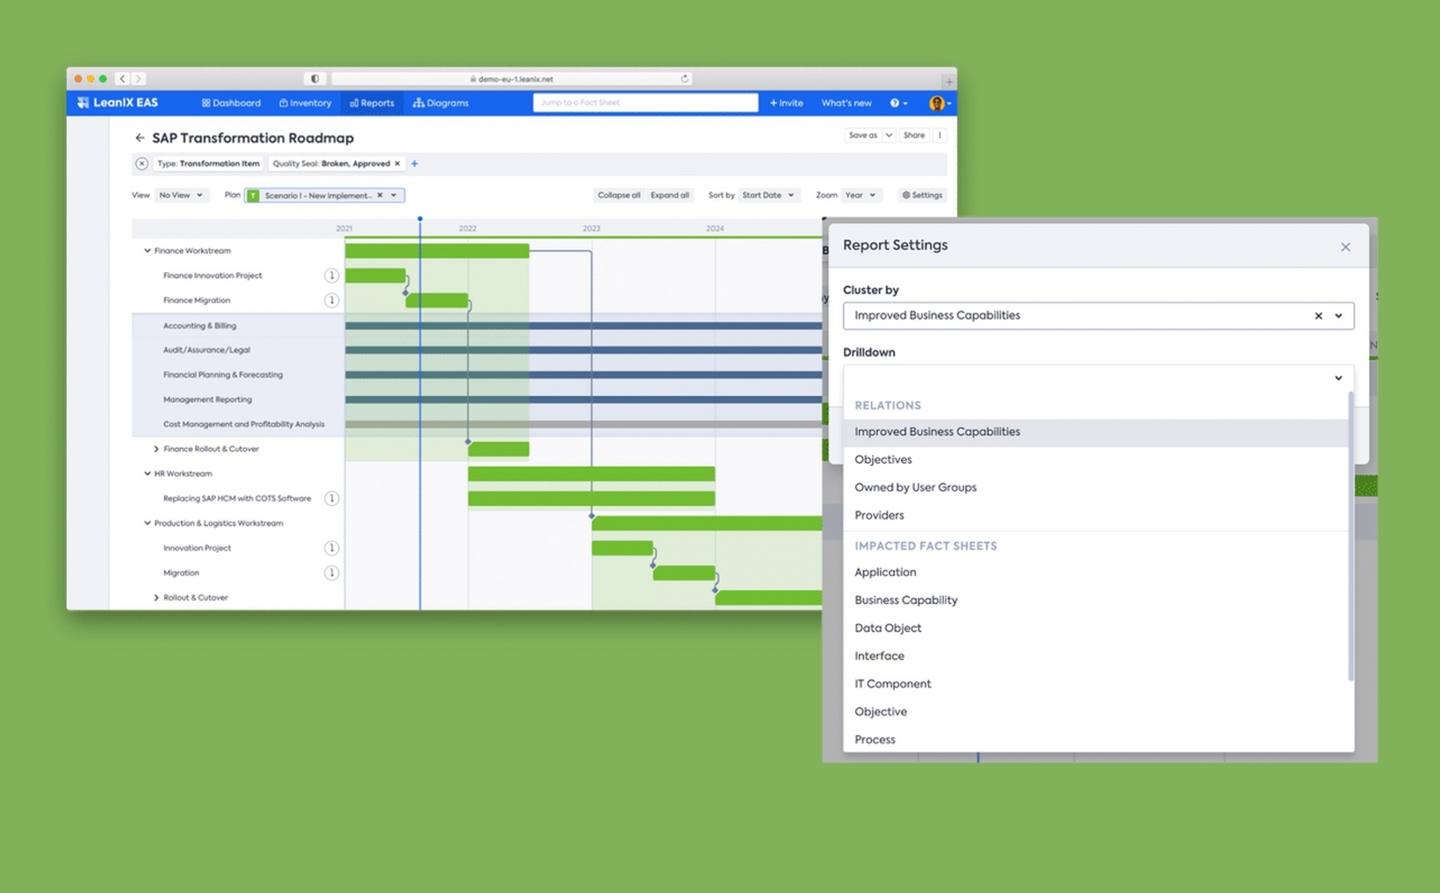Click the Finance Workstream Gantt bar

(437, 251)
